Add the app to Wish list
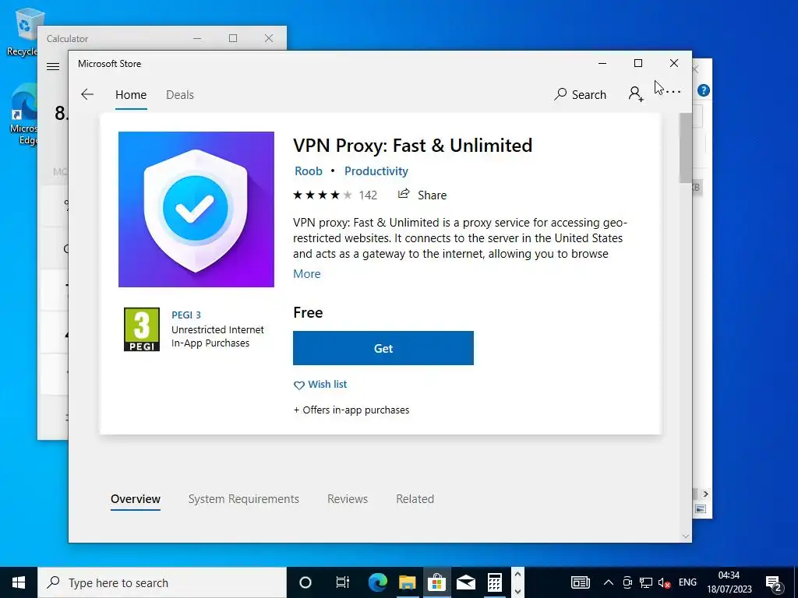The width and height of the screenshot is (798, 598). click(320, 385)
